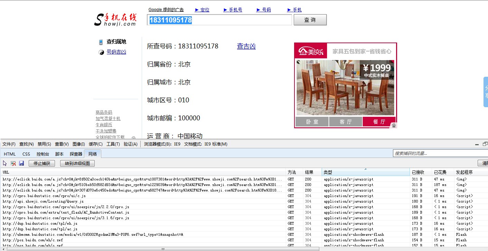Click the 转到详细视图 button
Viewport: 488px width, 251px height.
click(x=77, y=163)
